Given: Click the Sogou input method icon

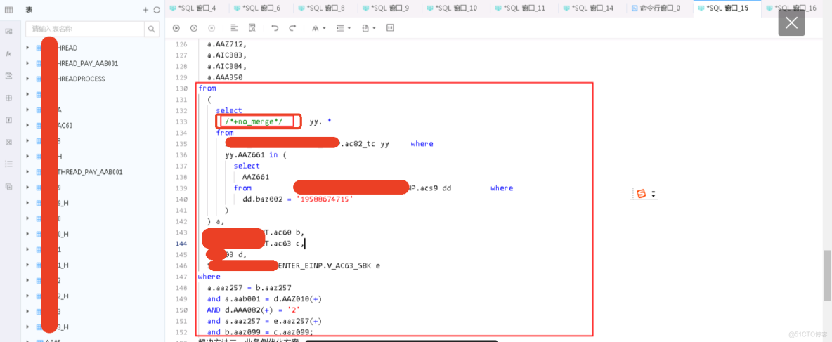Looking at the screenshot, I should click(642, 194).
